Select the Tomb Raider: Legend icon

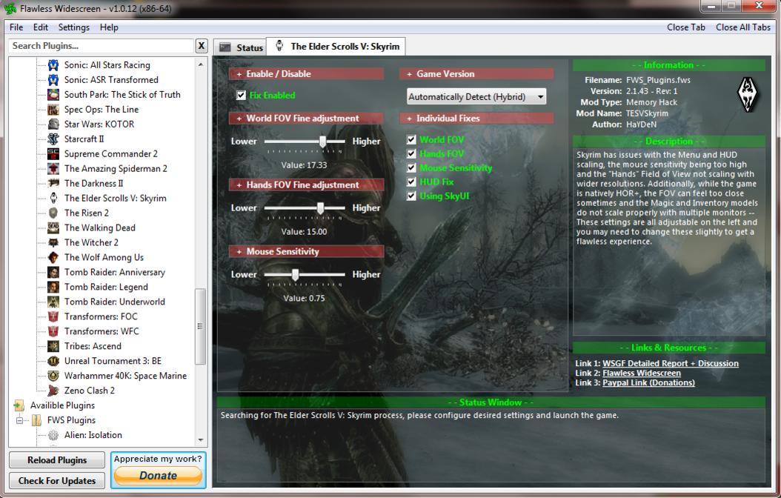click(x=53, y=288)
